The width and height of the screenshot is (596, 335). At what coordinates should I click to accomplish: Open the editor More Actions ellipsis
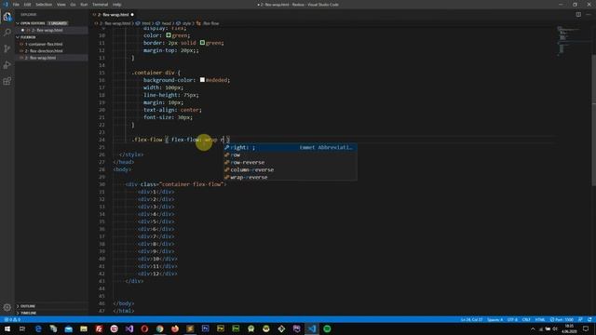589,15
